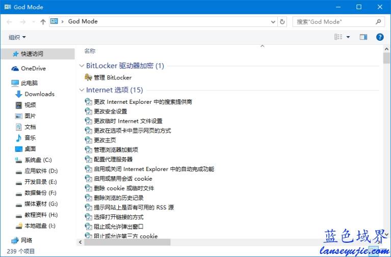The image size is (391, 257).
Task: Expand address bar history dropdown
Action: [x=273, y=22]
